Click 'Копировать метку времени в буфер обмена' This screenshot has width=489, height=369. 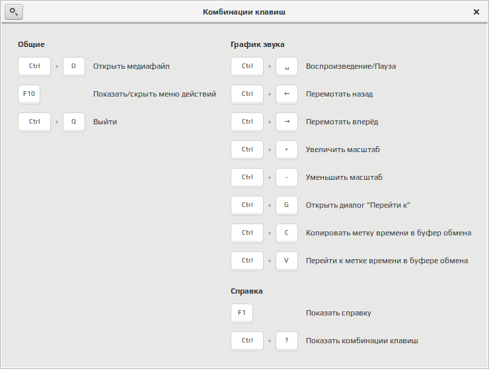click(x=389, y=233)
